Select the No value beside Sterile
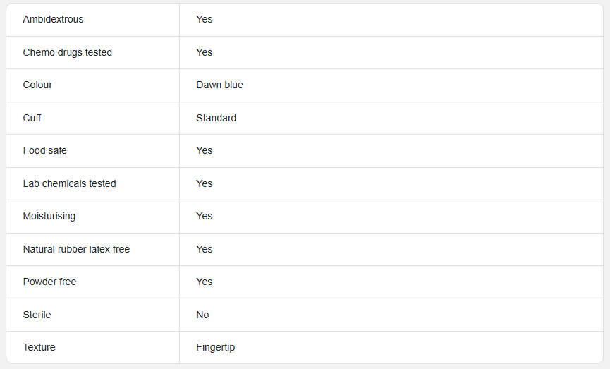Viewport: 610px width, 369px height. tap(202, 315)
